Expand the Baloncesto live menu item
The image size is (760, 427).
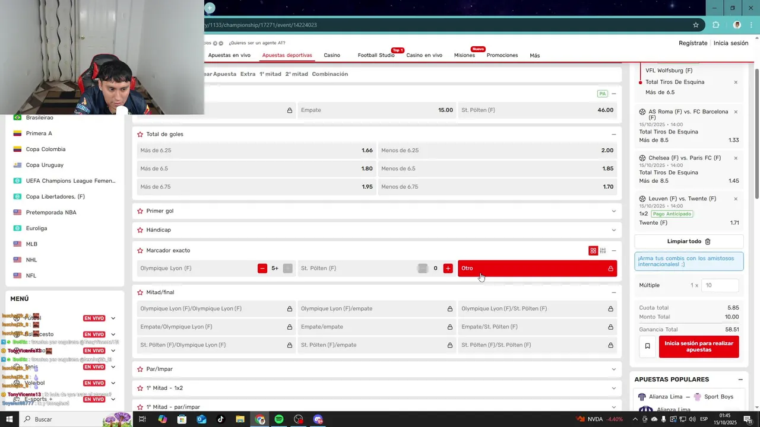pos(113,334)
